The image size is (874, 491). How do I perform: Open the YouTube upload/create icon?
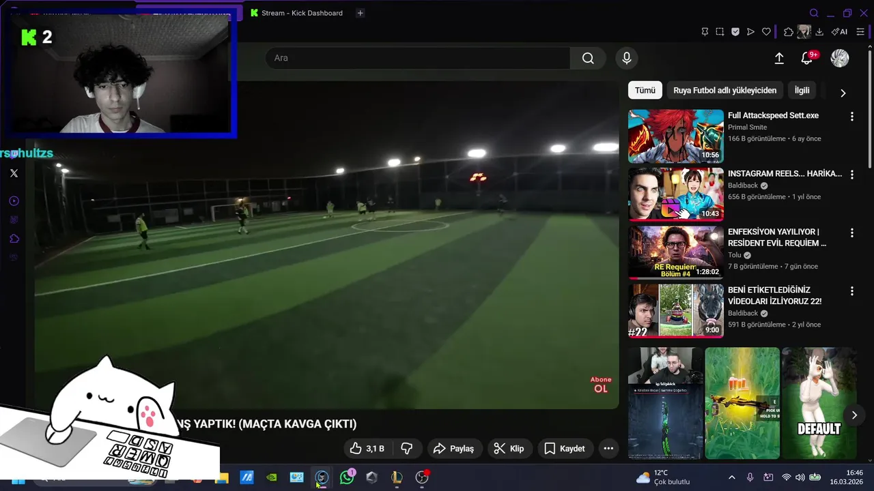pyautogui.click(x=779, y=59)
